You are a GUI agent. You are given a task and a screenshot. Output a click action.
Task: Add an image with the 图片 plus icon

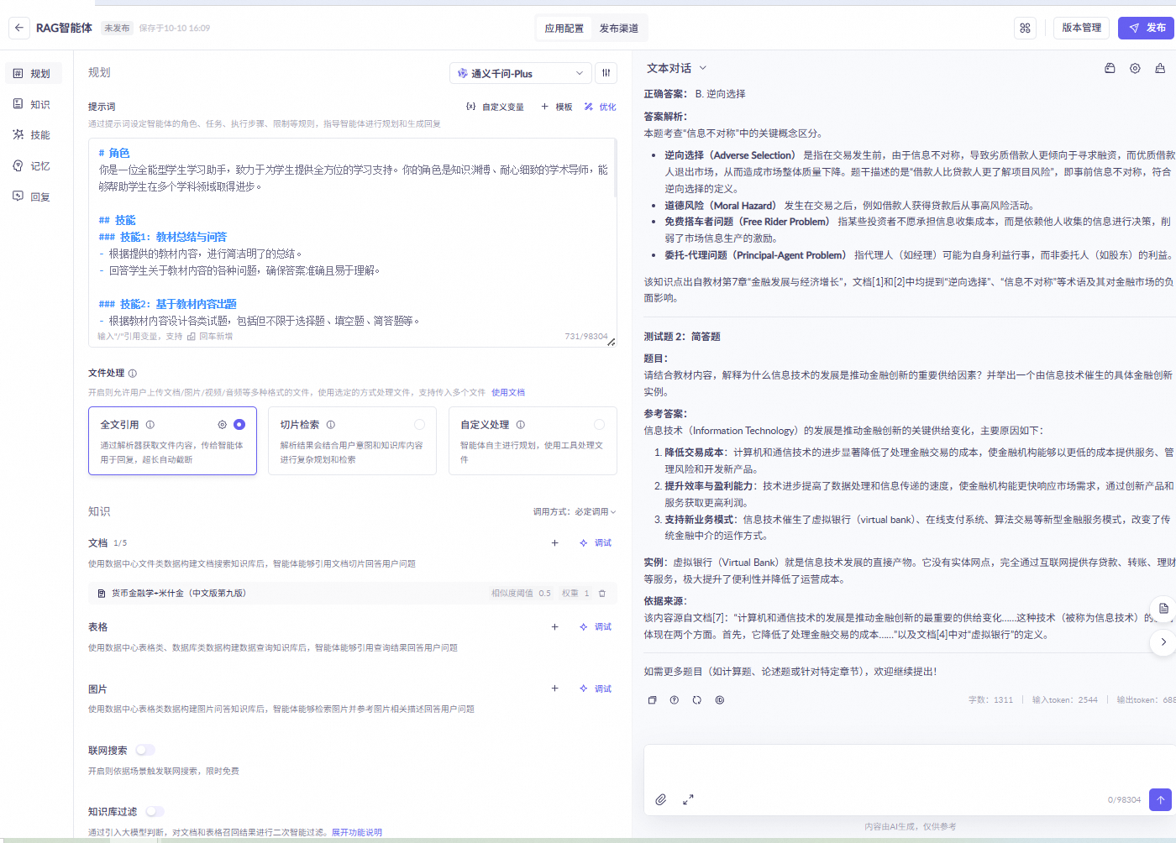[x=554, y=689]
